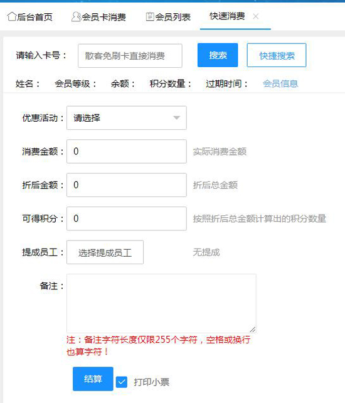Click the 无提成 text

click(206, 252)
